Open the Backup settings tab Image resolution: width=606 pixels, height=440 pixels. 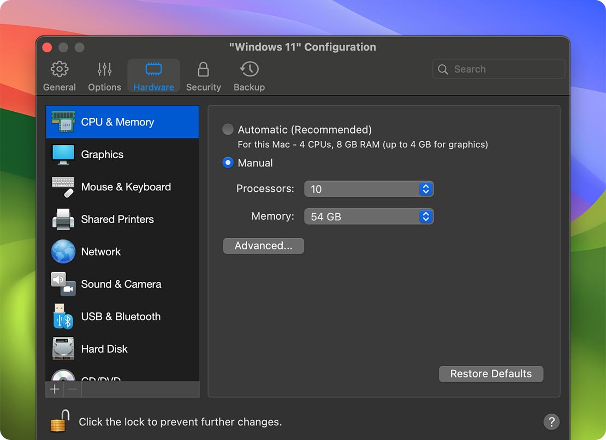249,75
